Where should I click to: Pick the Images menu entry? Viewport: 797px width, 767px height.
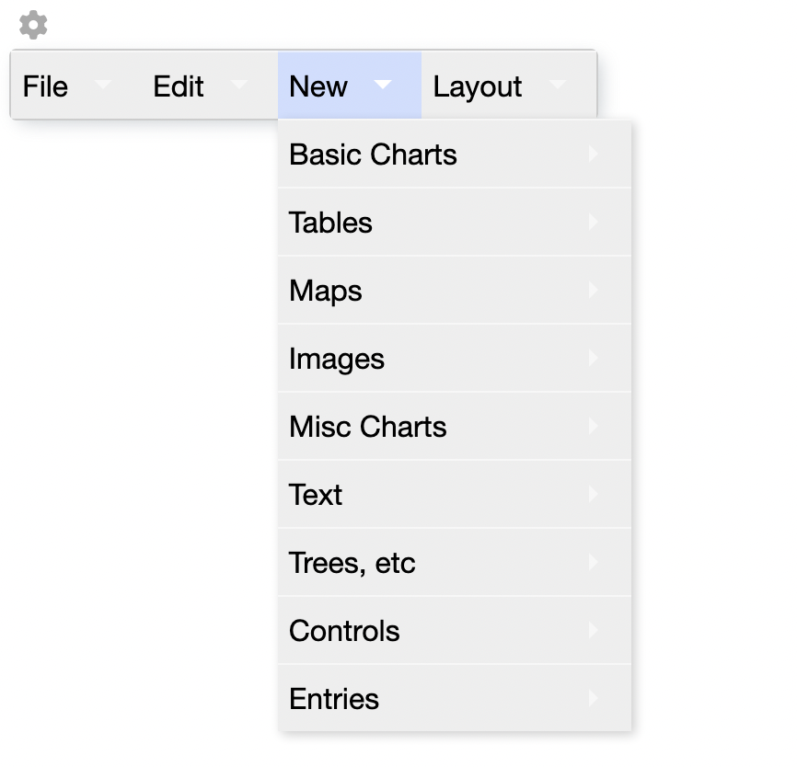coord(336,359)
